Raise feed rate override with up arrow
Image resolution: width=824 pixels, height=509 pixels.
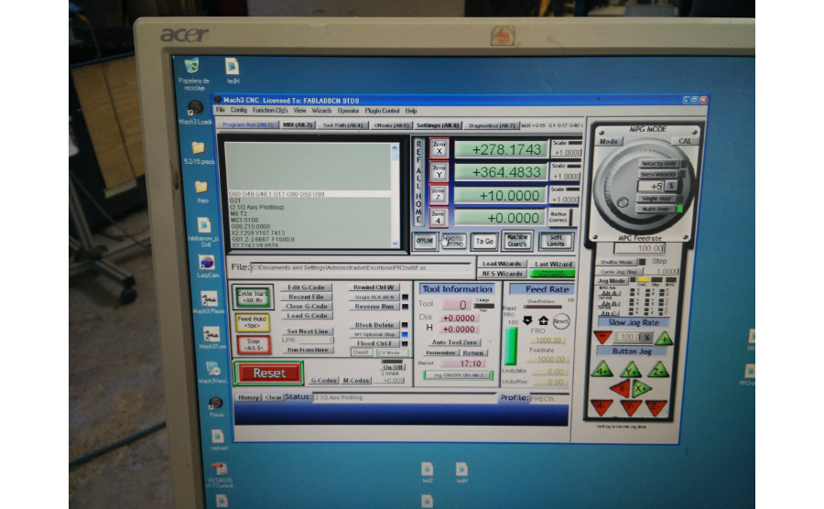(x=543, y=320)
